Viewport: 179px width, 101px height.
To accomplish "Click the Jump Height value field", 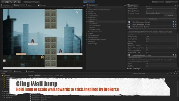I will tap(161, 41).
